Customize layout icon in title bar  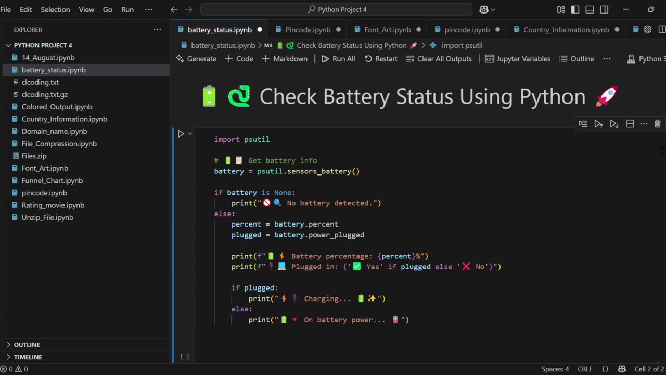[x=561, y=9]
